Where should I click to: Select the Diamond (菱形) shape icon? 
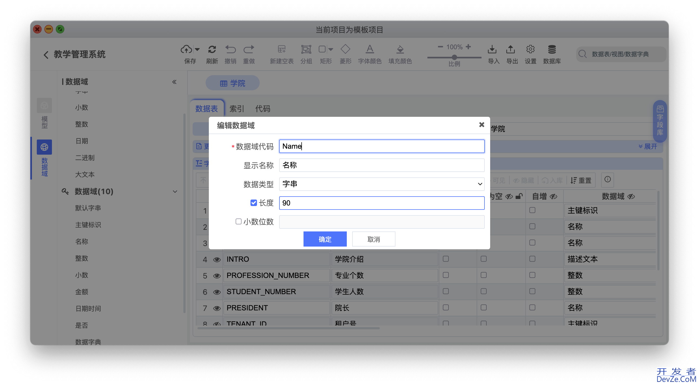pyautogui.click(x=345, y=49)
